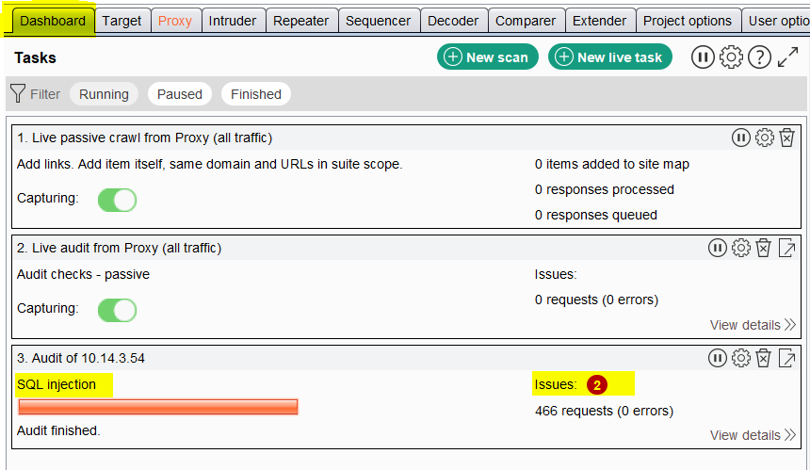View details of Live audit from Proxy
Image resolution: width=810 pixels, height=470 pixels.
coord(753,325)
